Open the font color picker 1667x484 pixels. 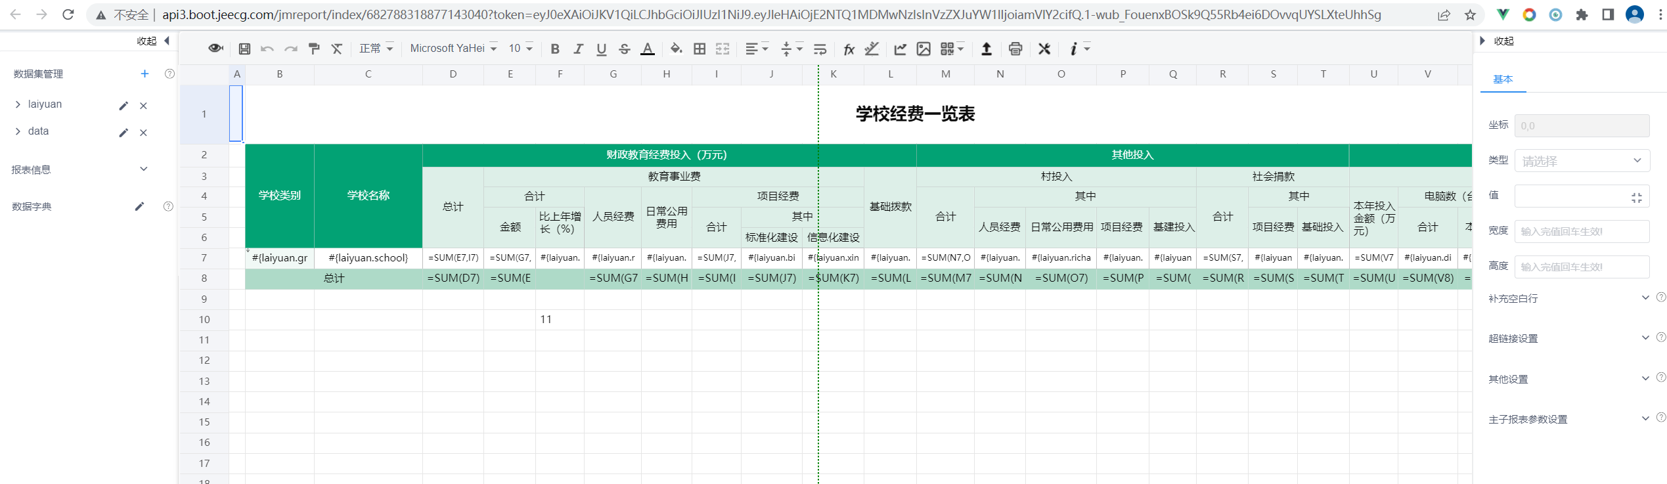click(648, 49)
